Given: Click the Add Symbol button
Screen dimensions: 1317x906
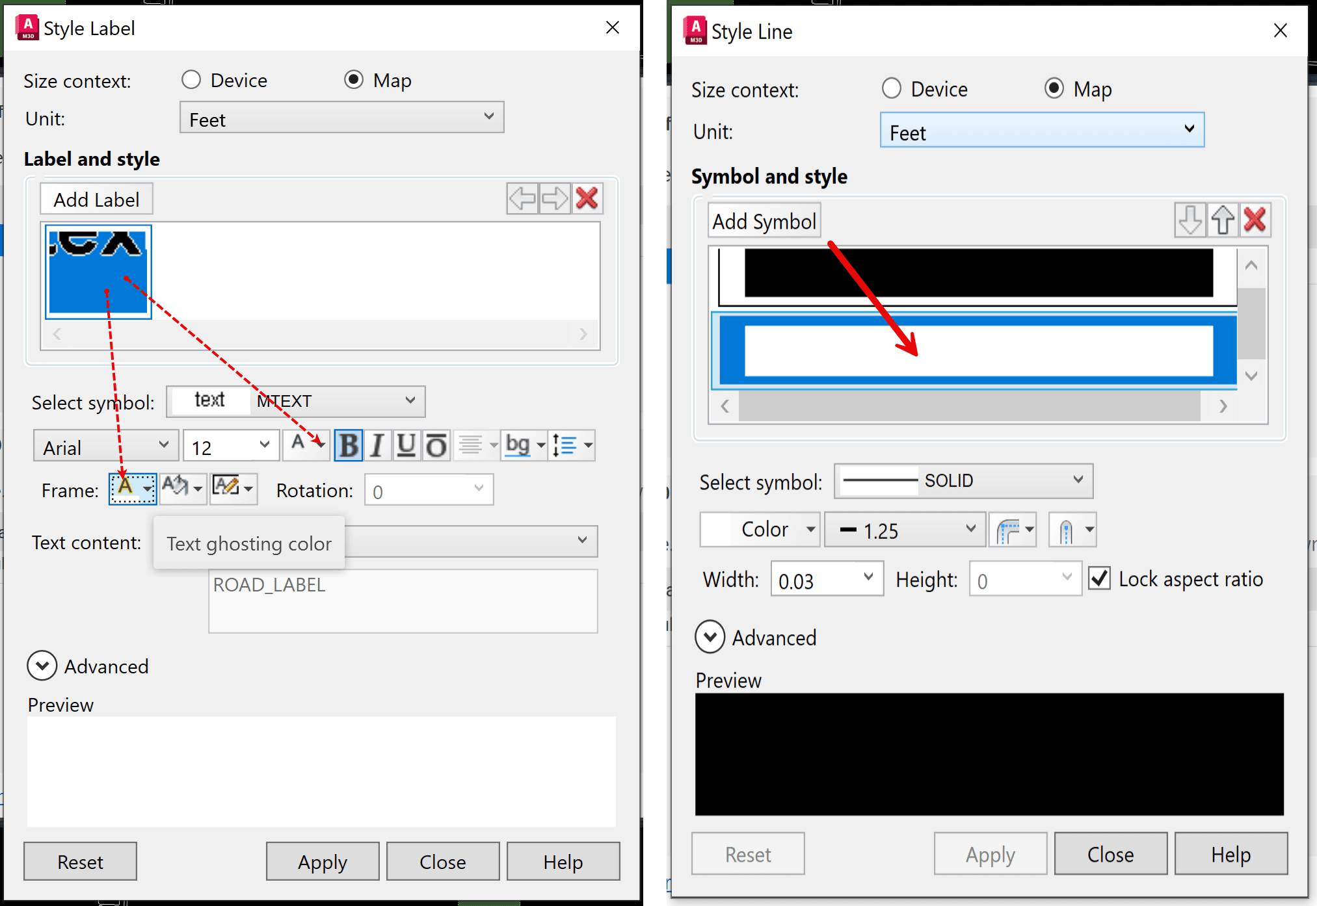Looking at the screenshot, I should click(764, 222).
